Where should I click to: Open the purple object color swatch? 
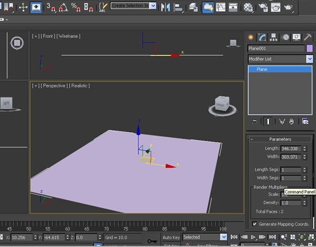coord(310,49)
